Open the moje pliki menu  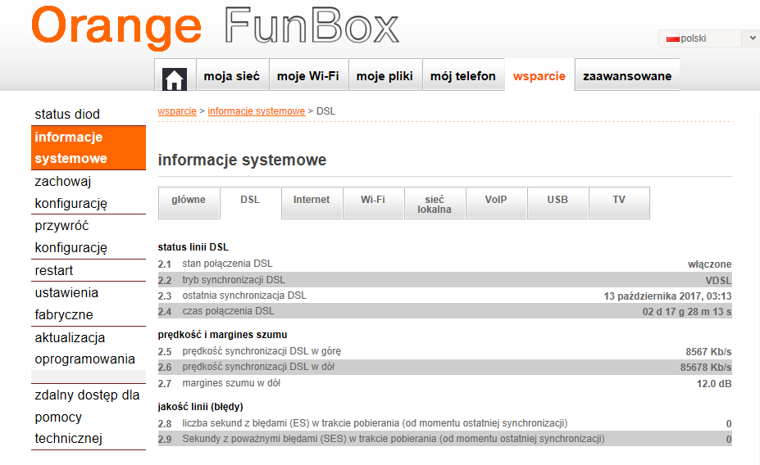pyautogui.click(x=385, y=76)
